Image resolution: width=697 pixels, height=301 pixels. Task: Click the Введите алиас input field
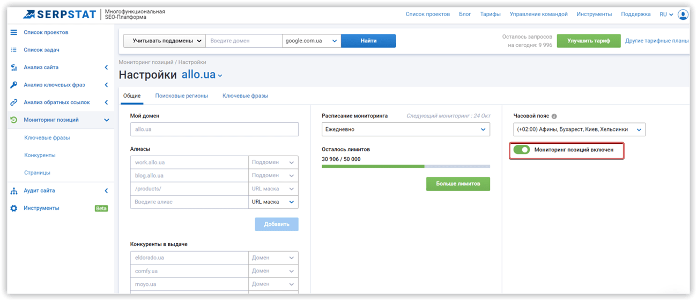[x=189, y=202]
